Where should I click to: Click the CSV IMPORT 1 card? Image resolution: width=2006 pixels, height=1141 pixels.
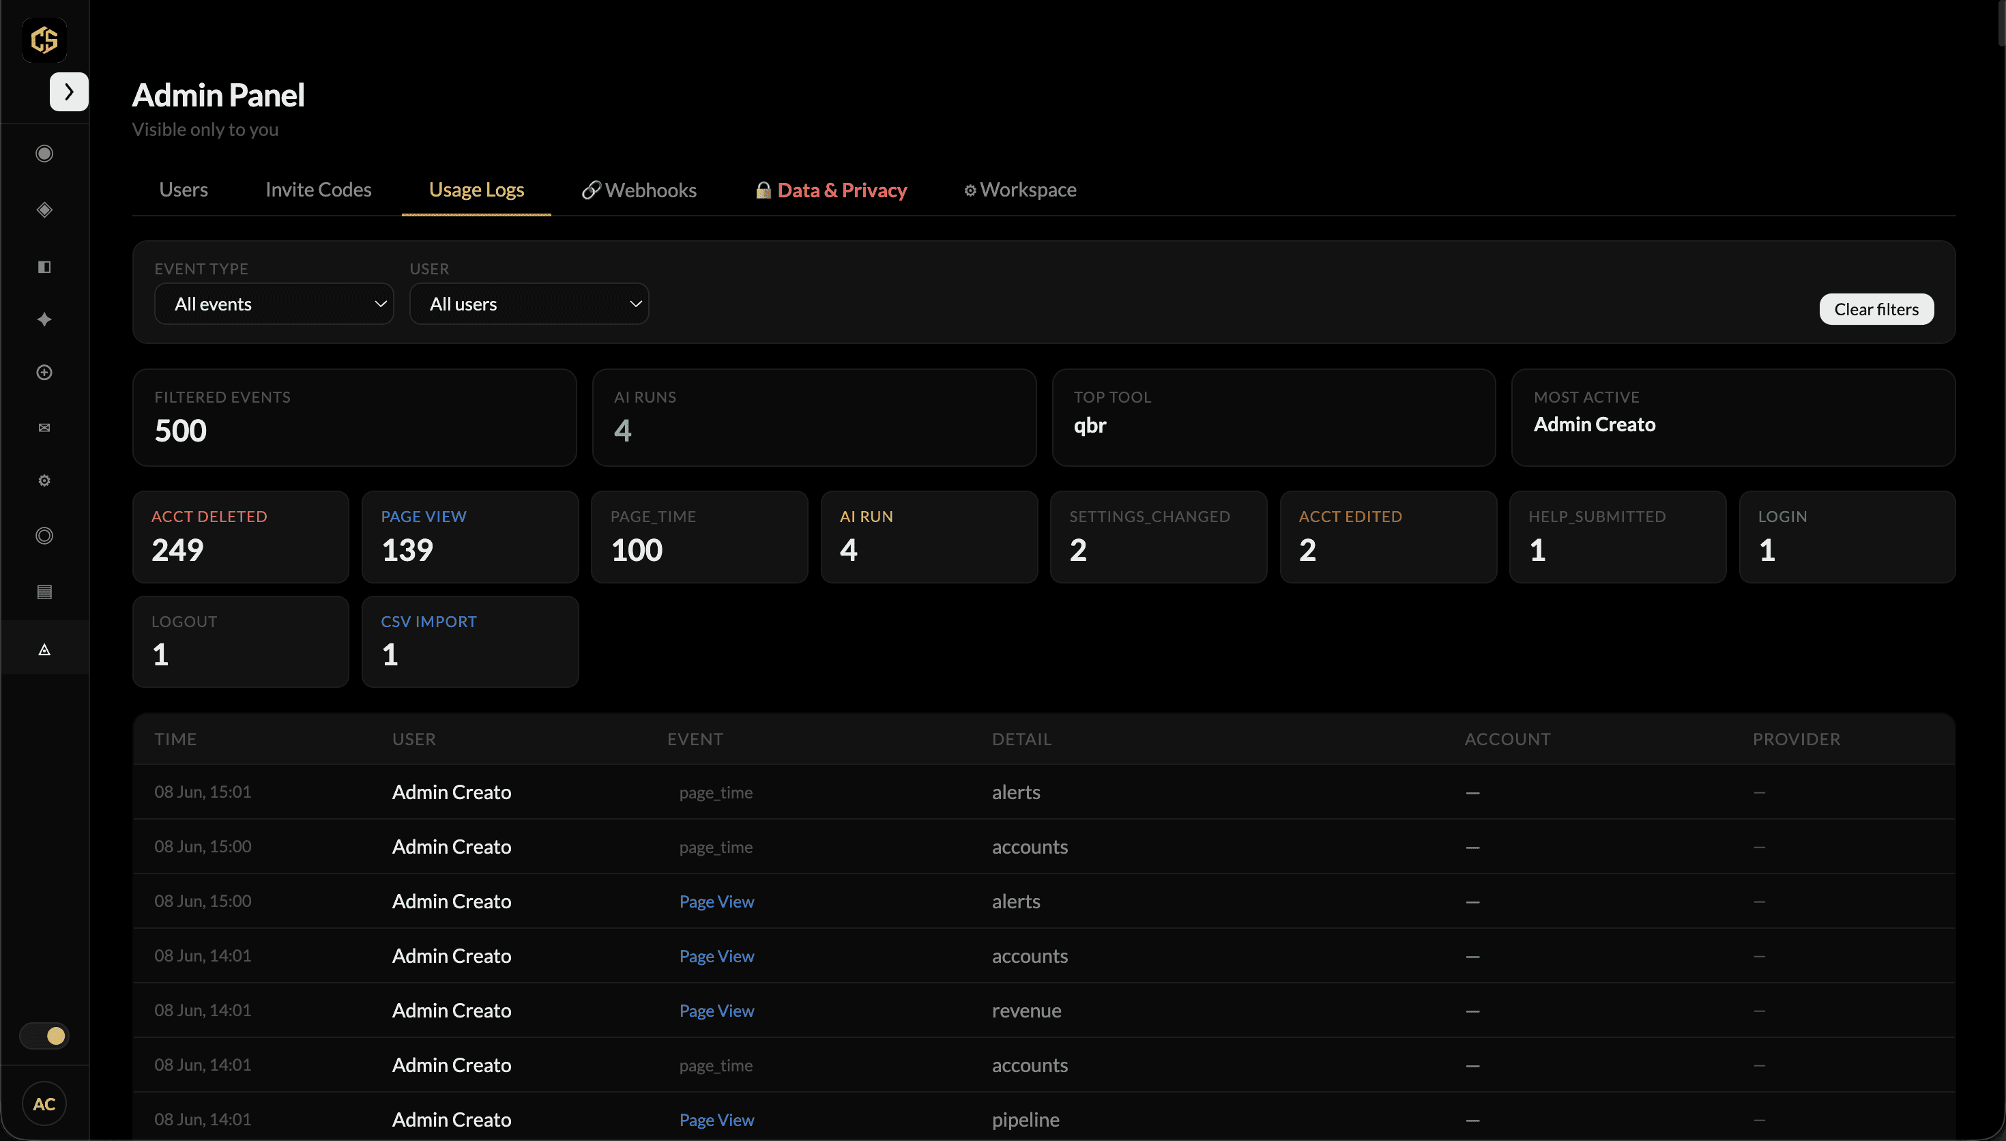click(x=470, y=641)
